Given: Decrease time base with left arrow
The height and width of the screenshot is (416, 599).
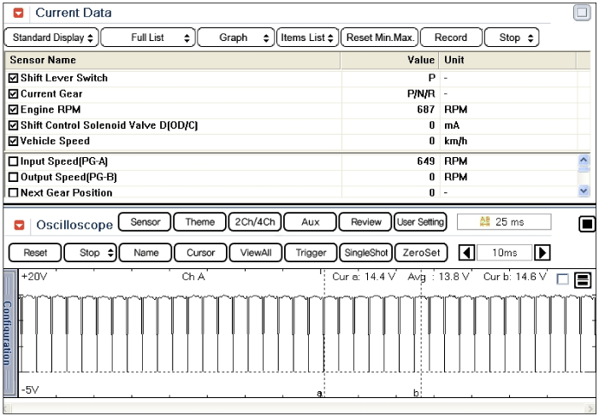Looking at the screenshot, I should (x=466, y=253).
